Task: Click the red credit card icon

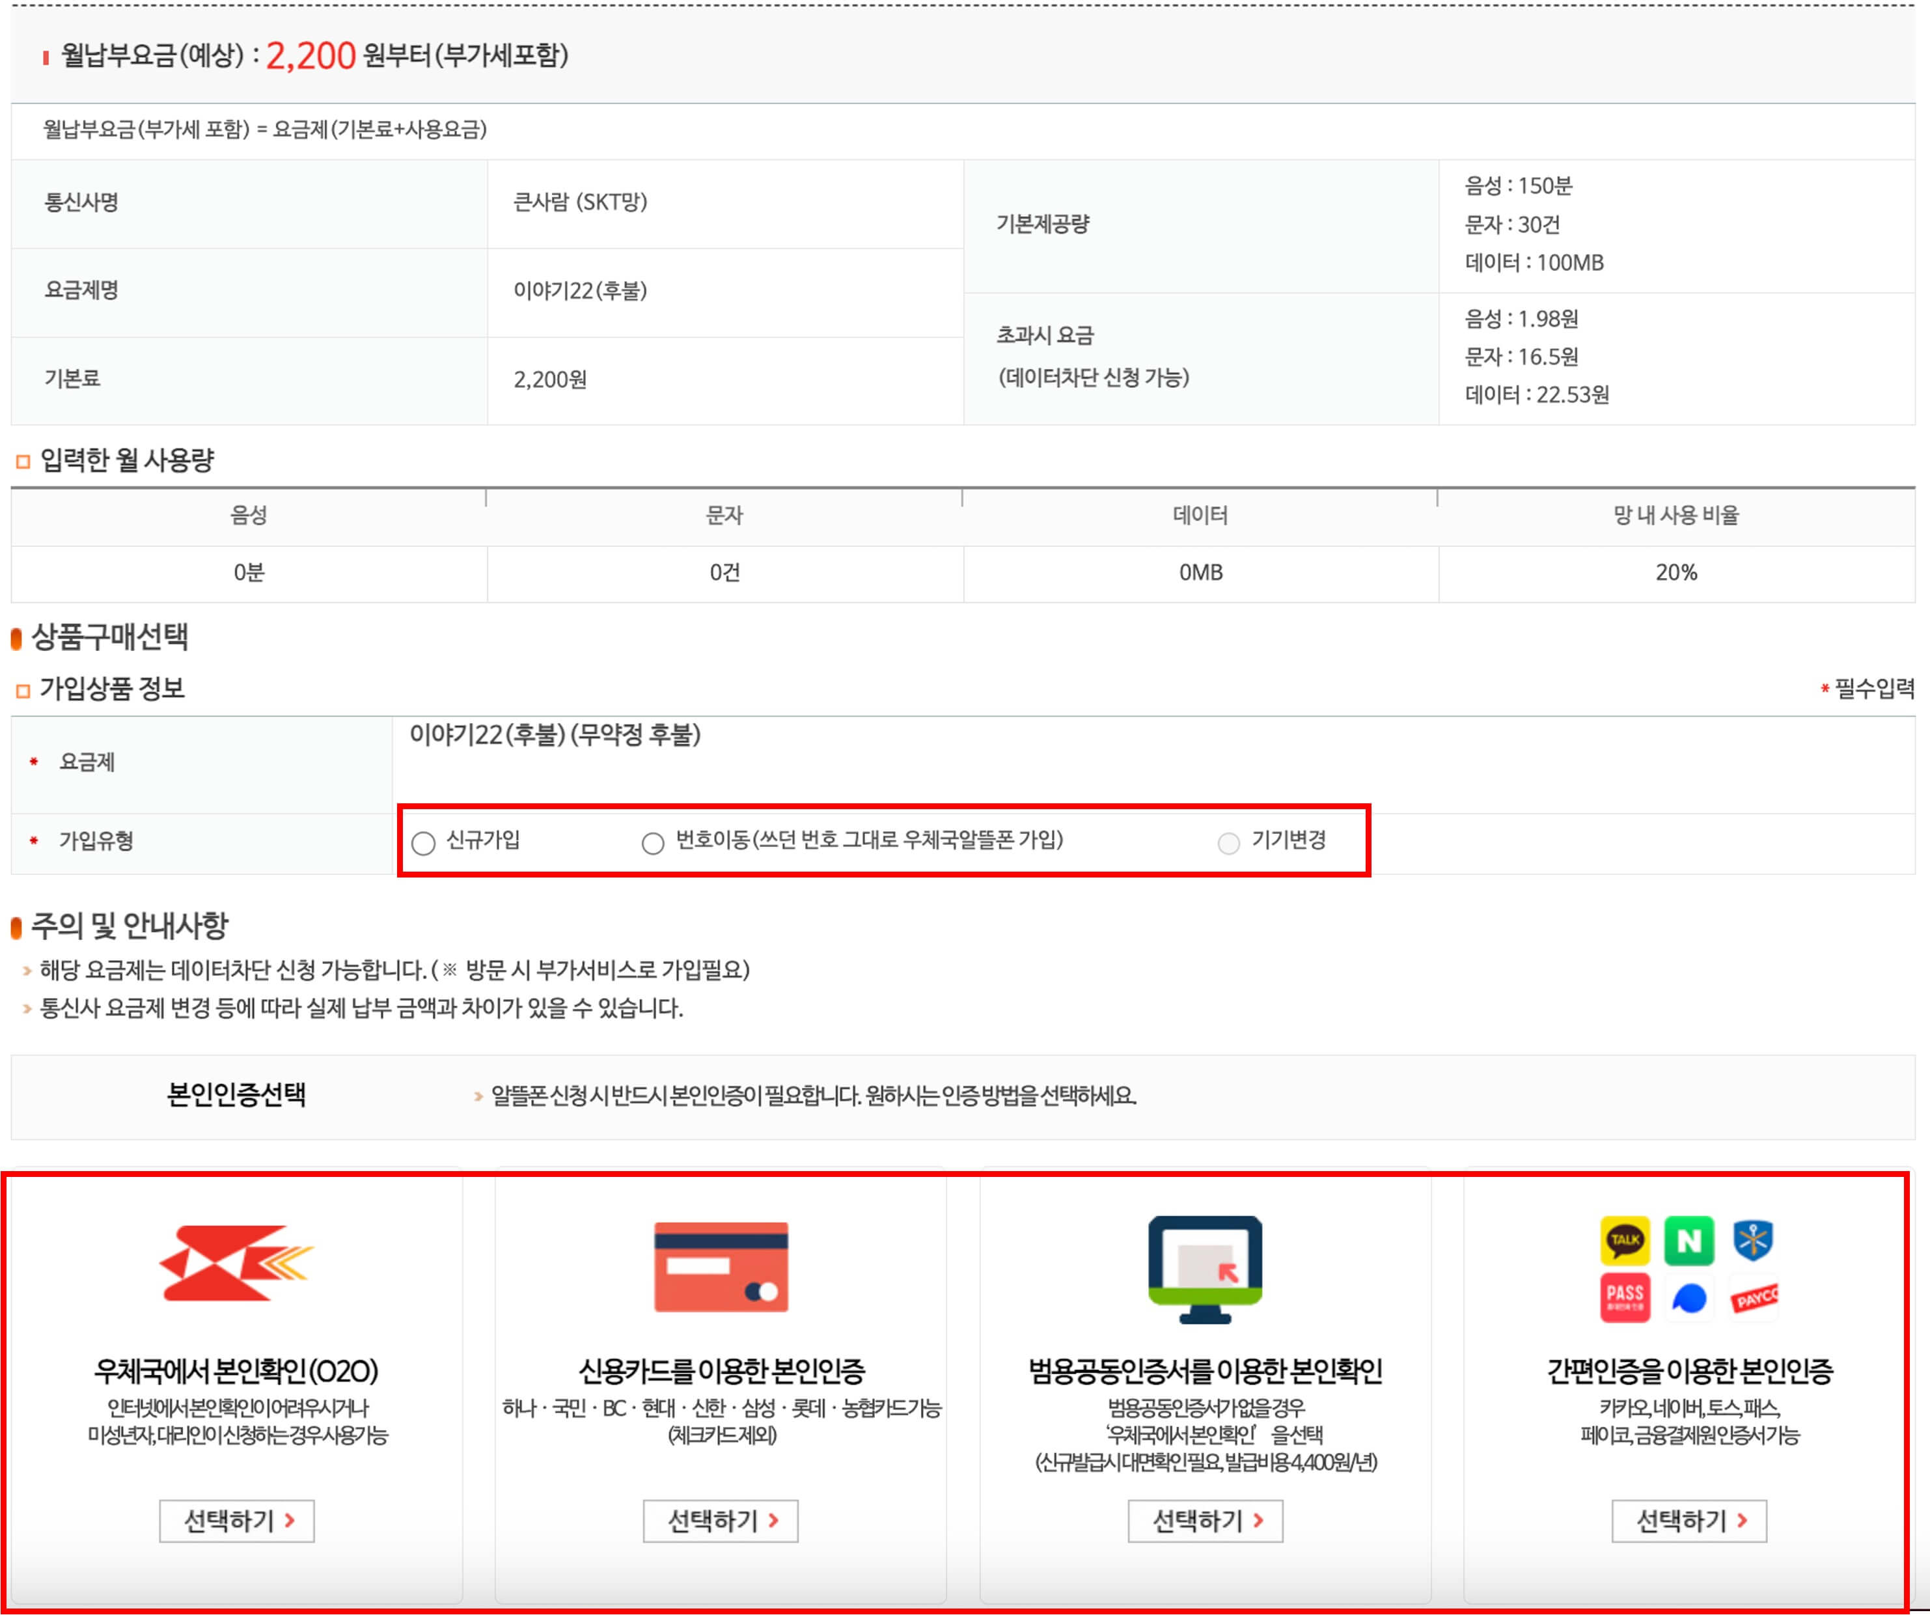Action: (x=721, y=1267)
